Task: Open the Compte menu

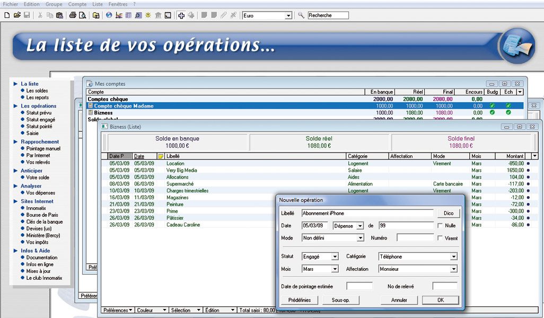Action: click(77, 4)
